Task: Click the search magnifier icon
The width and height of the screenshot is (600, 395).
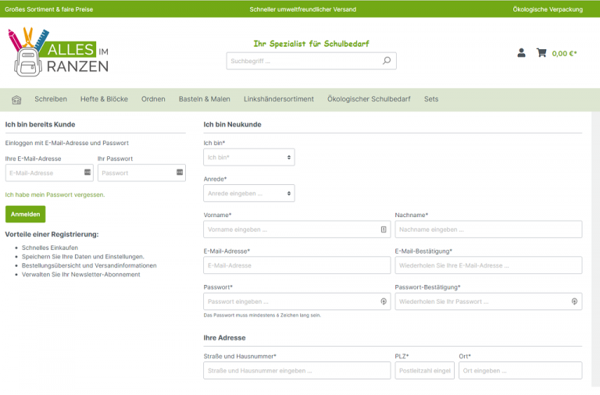Action: click(x=386, y=61)
